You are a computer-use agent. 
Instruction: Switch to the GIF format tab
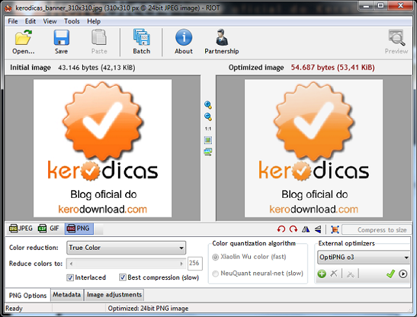pos(49,228)
